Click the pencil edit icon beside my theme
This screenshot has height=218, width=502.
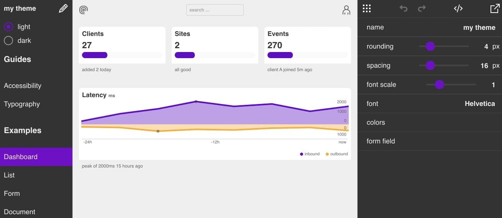point(63,9)
